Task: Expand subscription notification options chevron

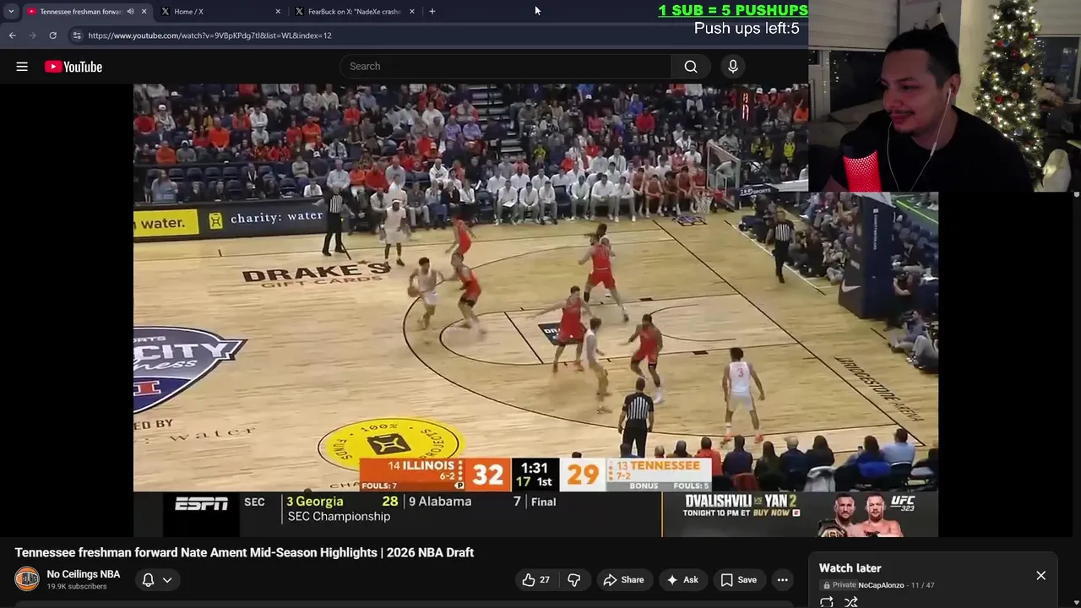Action: coord(167,580)
